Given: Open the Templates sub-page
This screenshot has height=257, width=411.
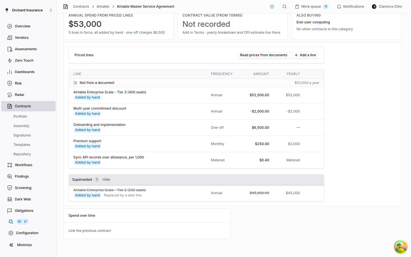Looking at the screenshot, I should (x=22, y=145).
